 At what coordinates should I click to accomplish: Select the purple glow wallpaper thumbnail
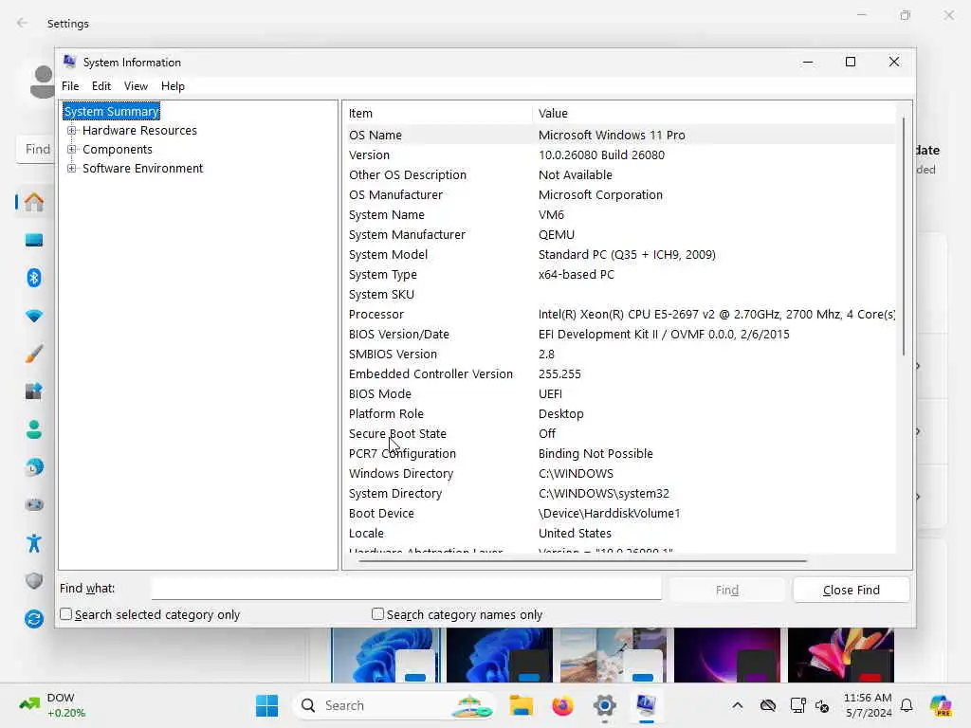[x=727, y=655]
